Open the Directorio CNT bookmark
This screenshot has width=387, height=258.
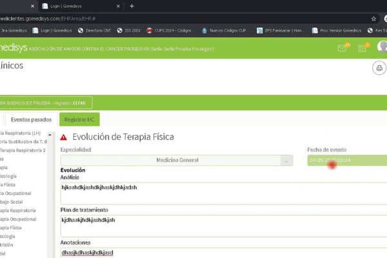coord(94,30)
